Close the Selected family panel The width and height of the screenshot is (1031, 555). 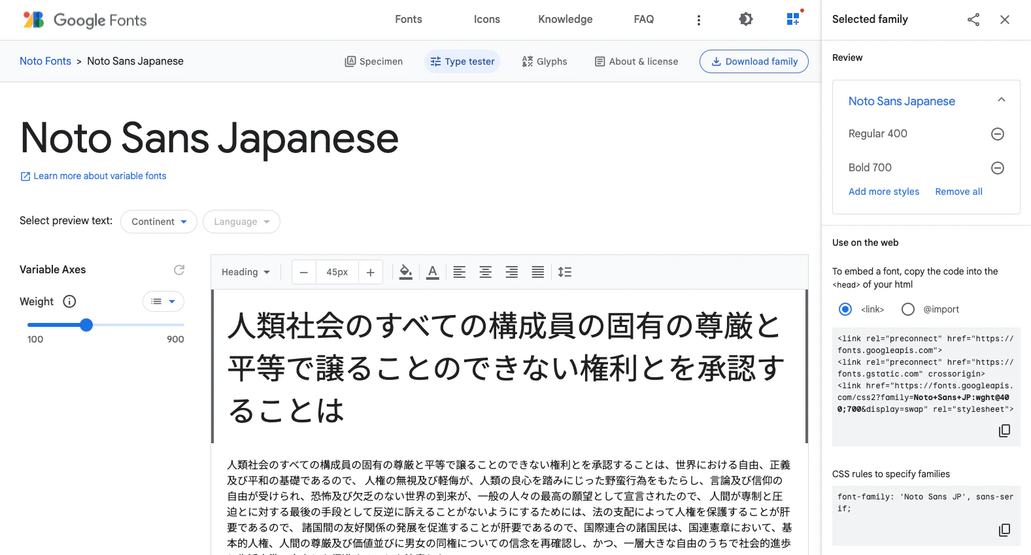[x=1005, y=20]
